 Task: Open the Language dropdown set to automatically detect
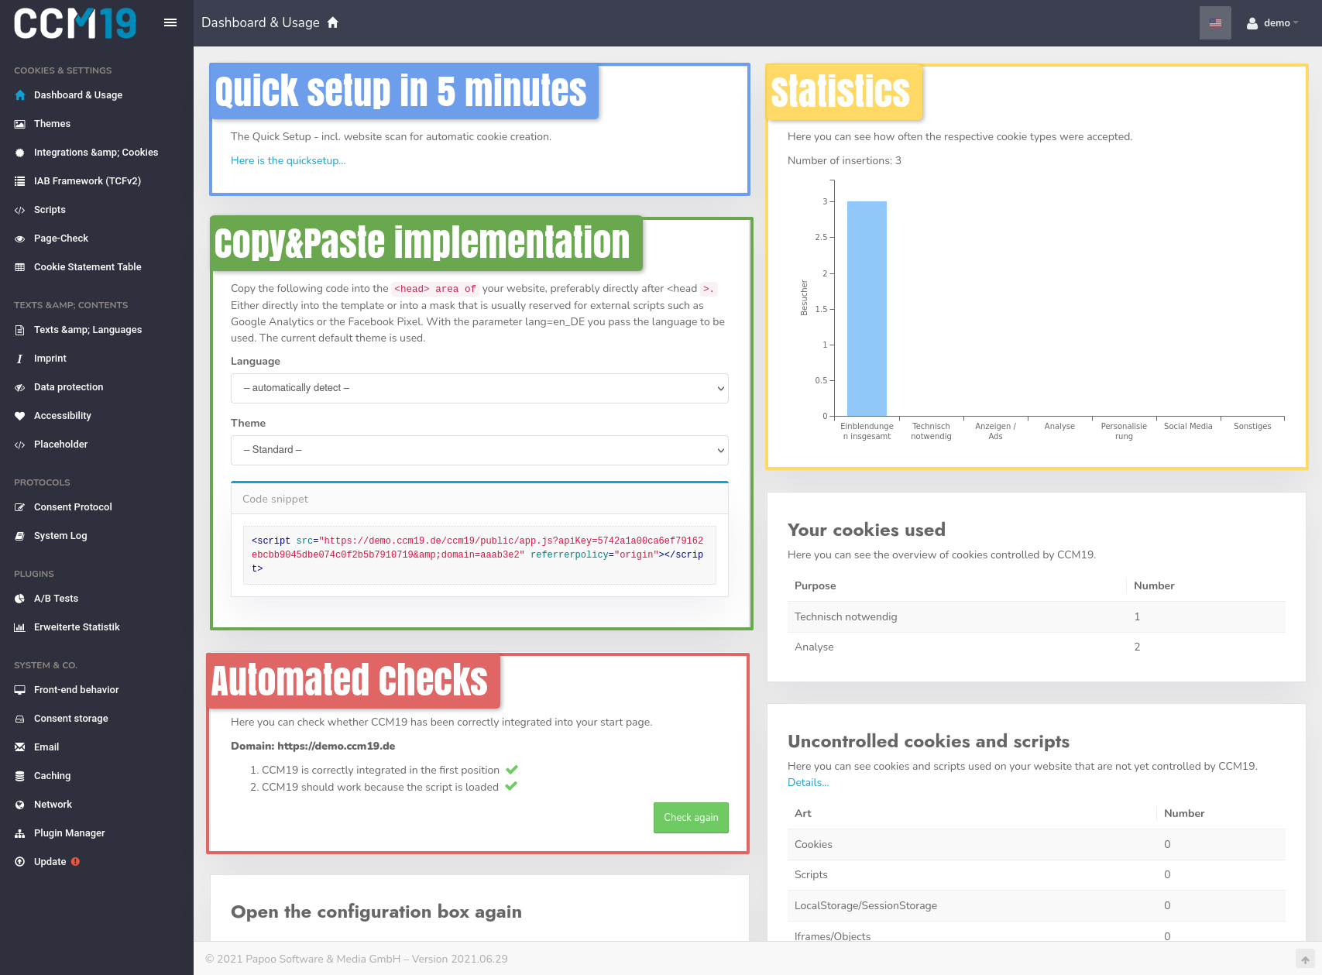[479, 388]
